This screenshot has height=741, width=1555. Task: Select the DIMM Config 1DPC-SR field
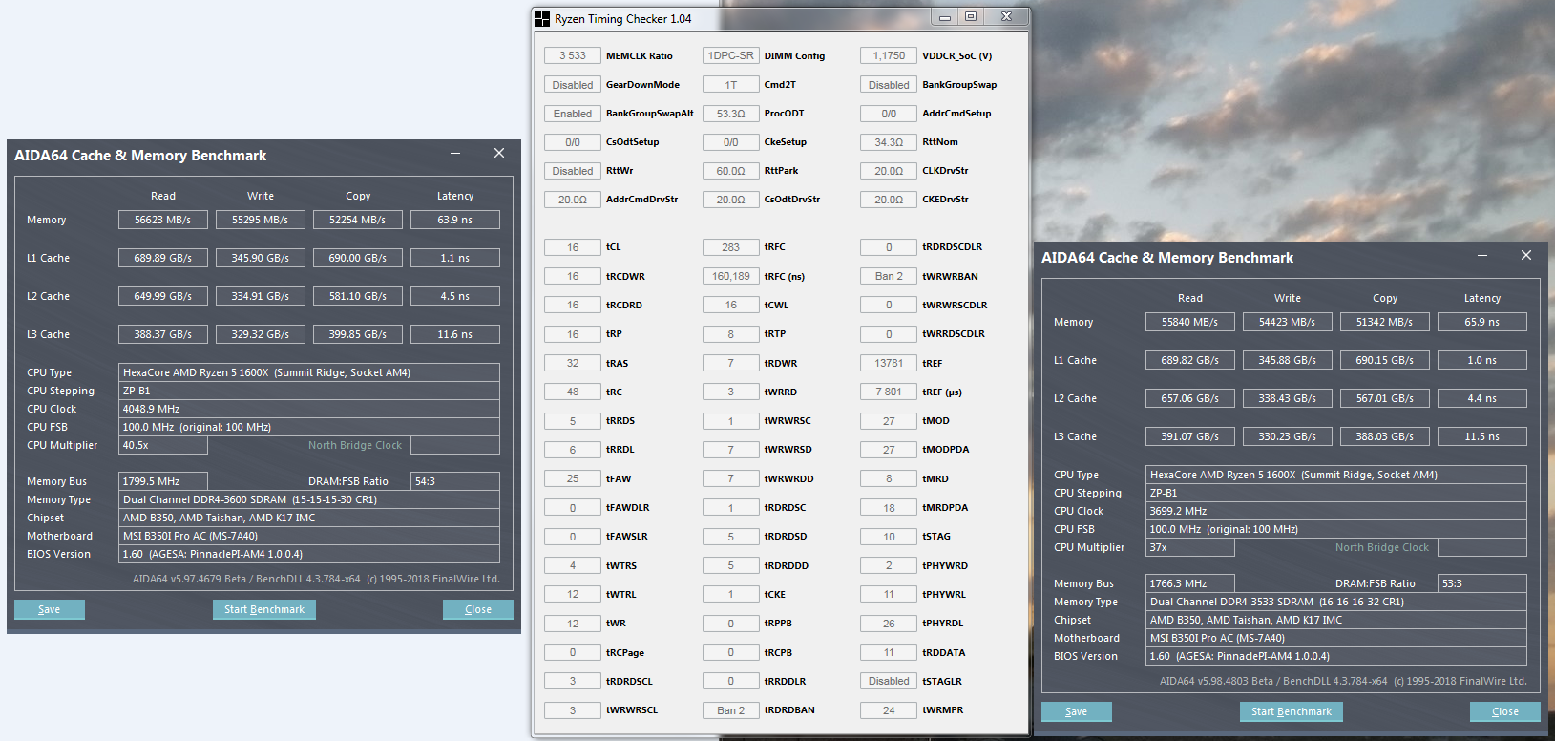[x=731, y=55]
